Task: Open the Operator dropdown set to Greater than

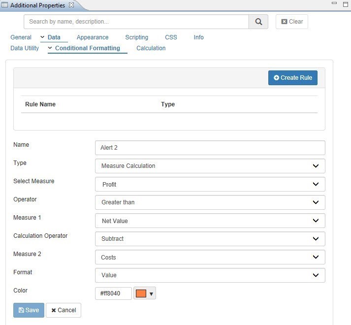Action: (x=210, y=202)
